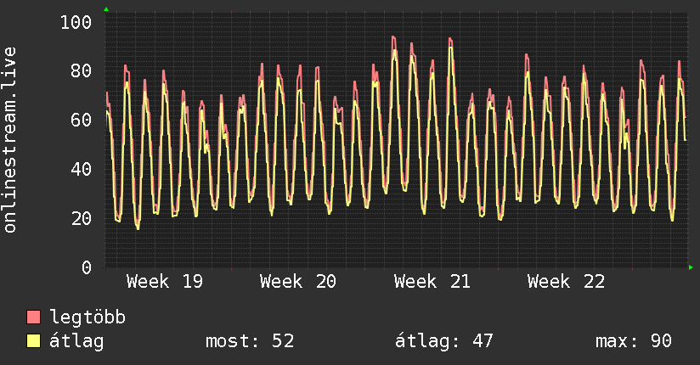Click the onlinestream.live vertical axis title
700x365 pixels.
9,140
